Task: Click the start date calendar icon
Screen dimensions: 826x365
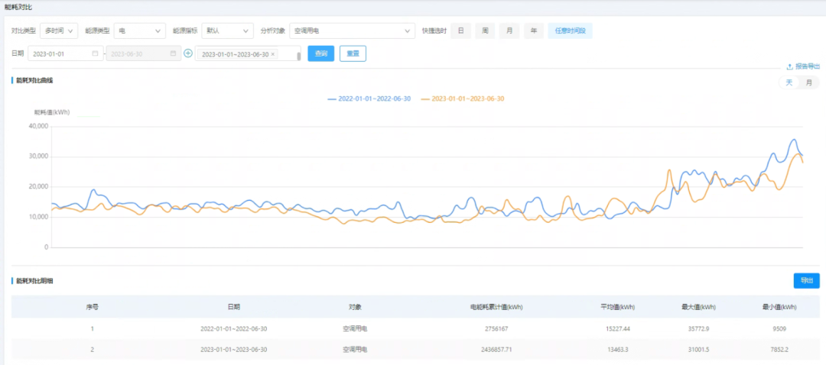Action: click(95, 54)
